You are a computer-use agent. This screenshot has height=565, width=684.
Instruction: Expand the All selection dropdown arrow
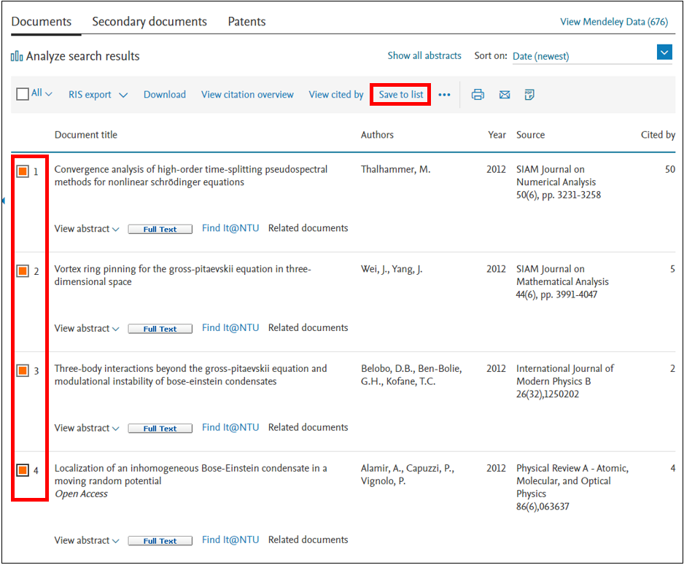click(x=48, y=94)
